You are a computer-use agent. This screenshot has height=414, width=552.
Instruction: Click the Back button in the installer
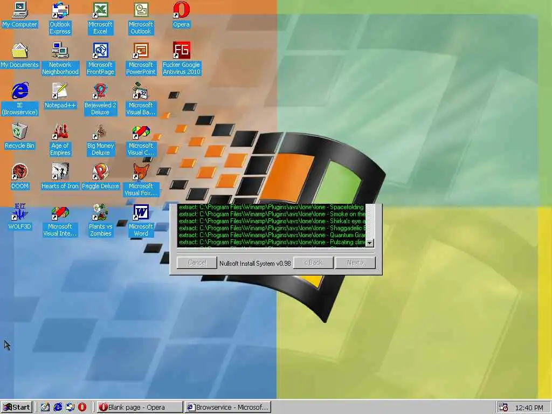[x=313, y=263]
